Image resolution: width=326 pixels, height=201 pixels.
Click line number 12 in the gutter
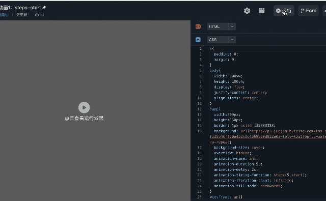[199, 109]
